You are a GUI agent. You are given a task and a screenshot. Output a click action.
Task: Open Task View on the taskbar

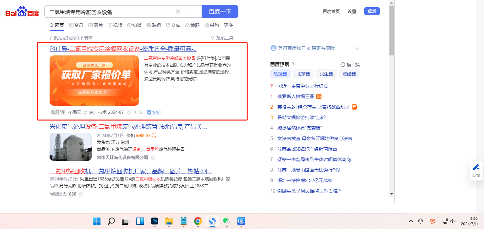pos(125,221)
